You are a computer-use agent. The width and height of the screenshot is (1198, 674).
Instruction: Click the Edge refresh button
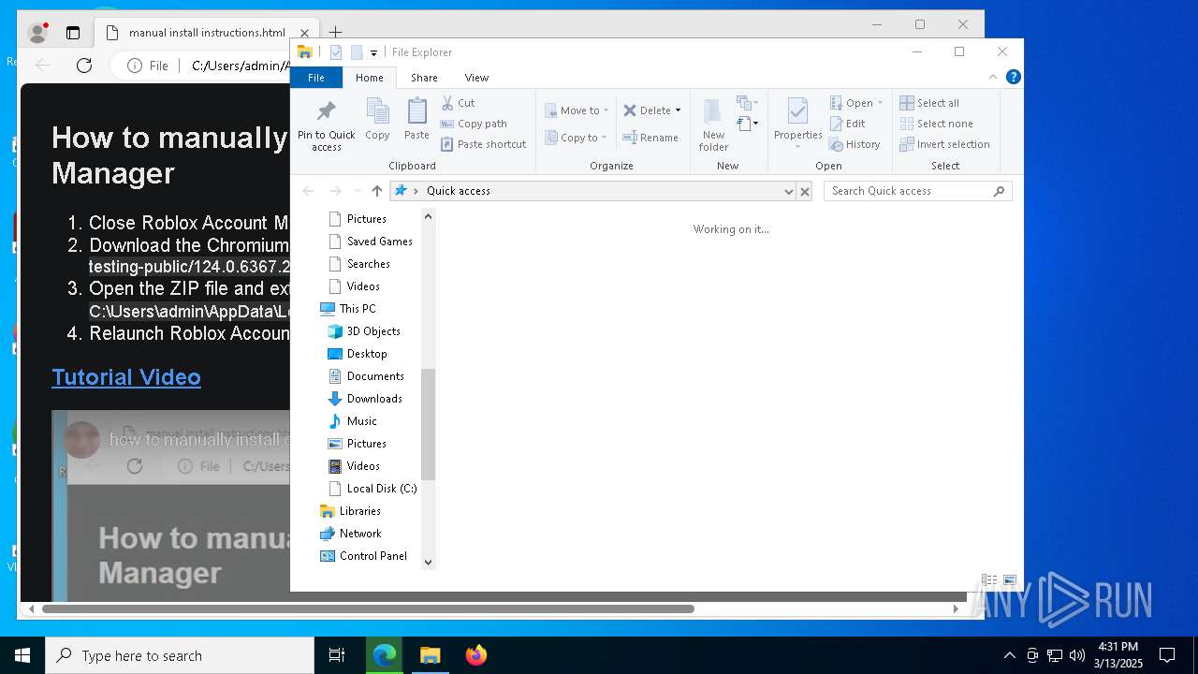(84, 66)
